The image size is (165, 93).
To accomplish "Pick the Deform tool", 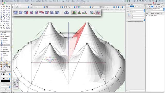I will tap(5, 43).
